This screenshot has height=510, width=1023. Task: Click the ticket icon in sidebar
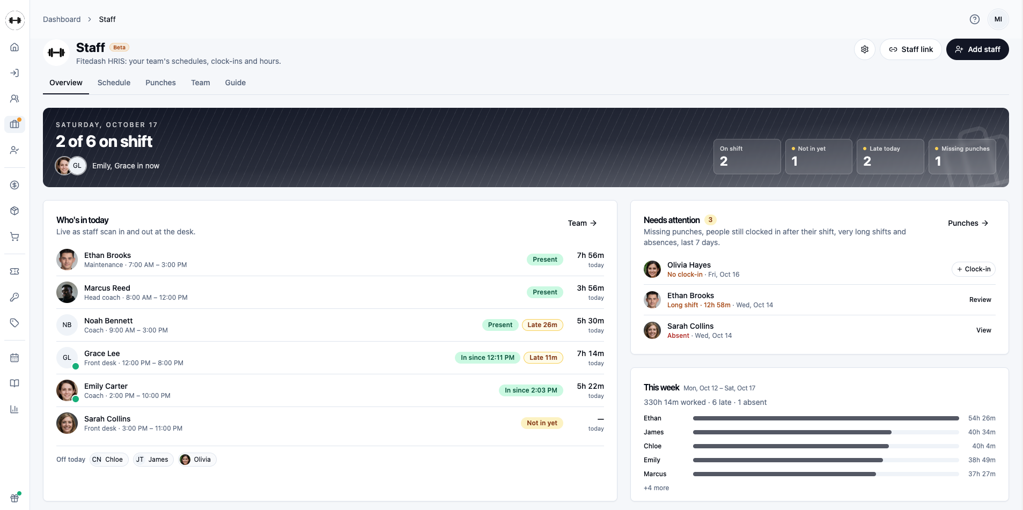click(14, 271)
